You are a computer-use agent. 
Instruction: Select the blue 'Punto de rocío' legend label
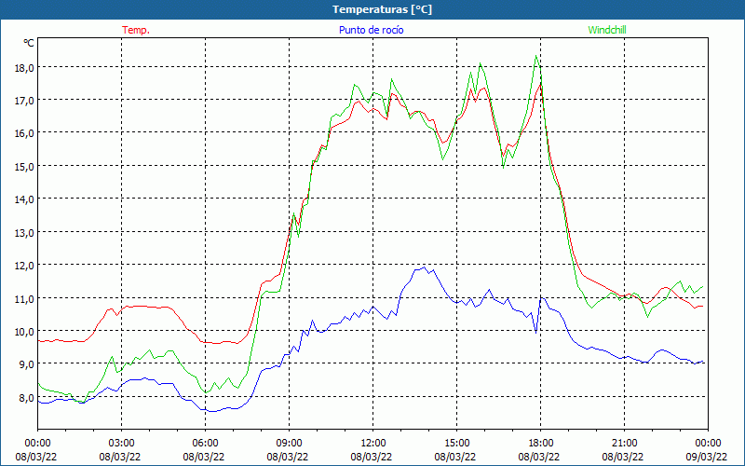(371, 30)
